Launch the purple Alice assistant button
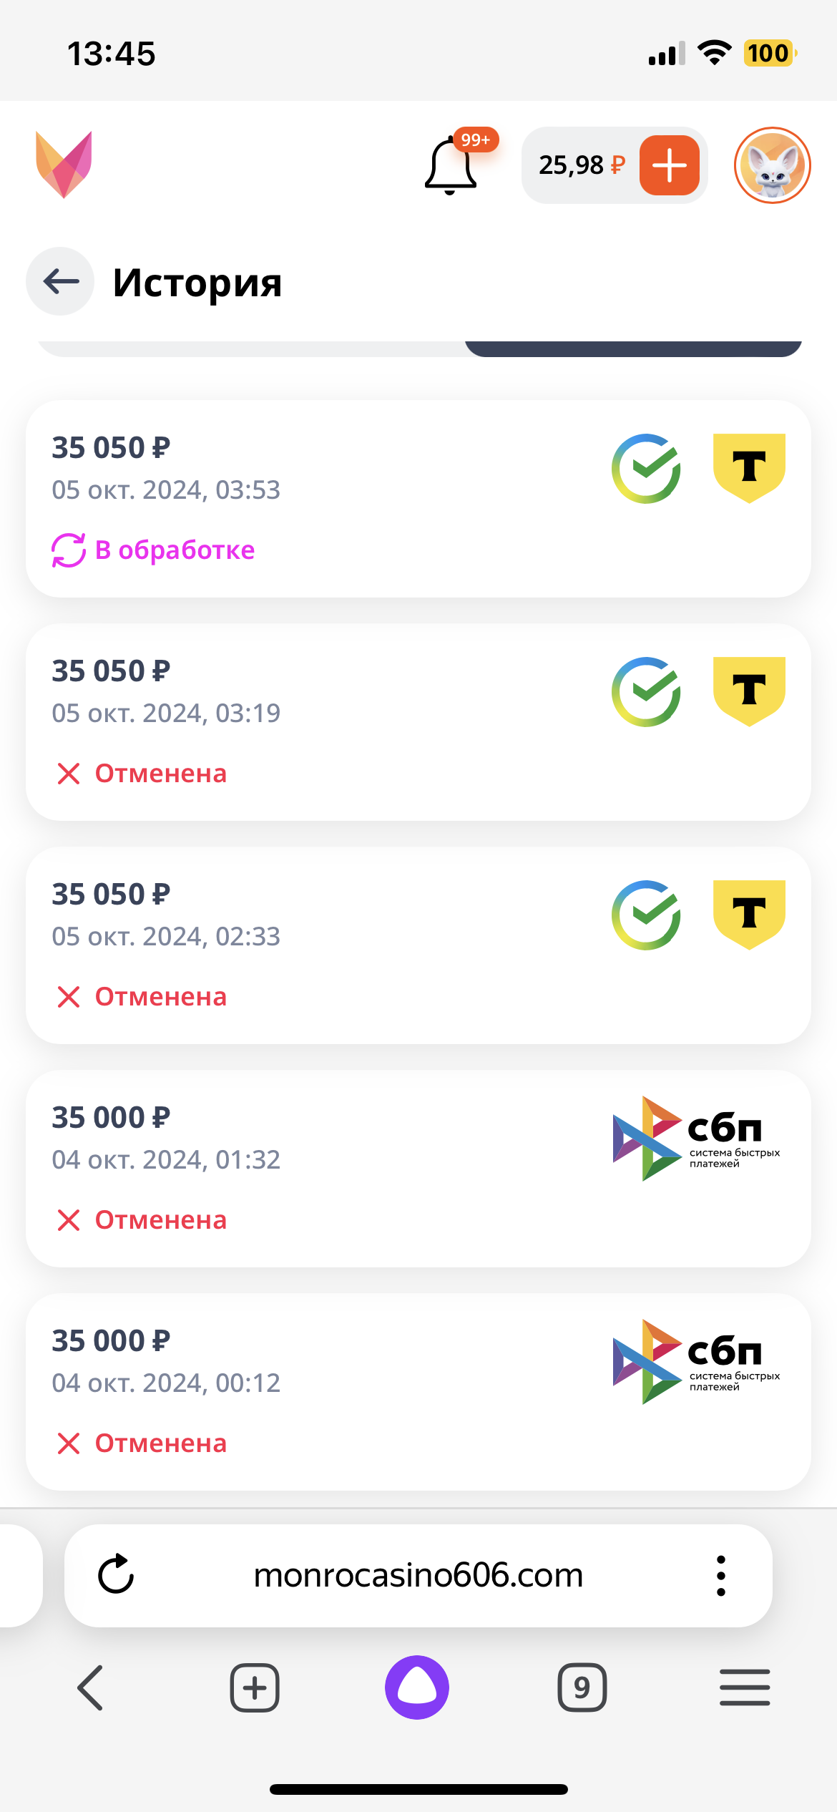 tap(417, 1687)
